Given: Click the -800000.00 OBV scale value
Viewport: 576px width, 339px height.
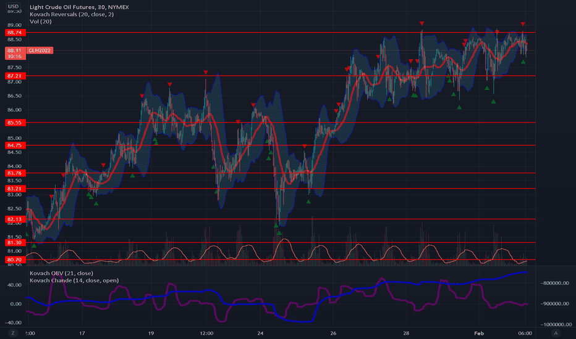Looking at the screenshot, I should [555, 283].
